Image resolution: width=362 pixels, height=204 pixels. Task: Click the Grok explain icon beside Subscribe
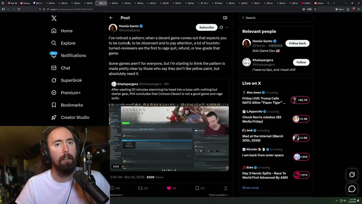(221, 27)
